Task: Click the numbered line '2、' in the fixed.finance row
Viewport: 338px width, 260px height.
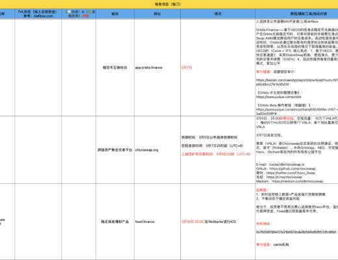Action: 278,198
